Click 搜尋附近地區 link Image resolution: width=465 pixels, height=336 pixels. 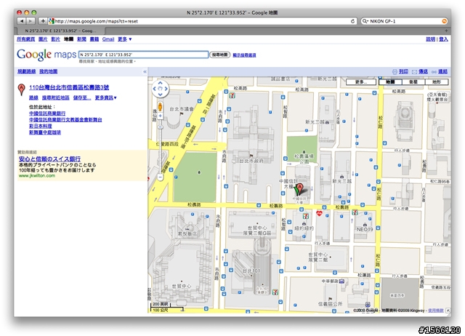pyautogui.click(x=55, y=97)
